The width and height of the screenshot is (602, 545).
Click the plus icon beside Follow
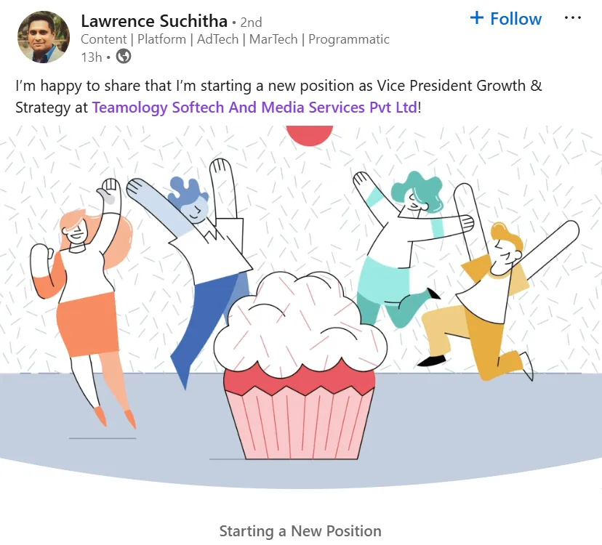tap(476, 17)
